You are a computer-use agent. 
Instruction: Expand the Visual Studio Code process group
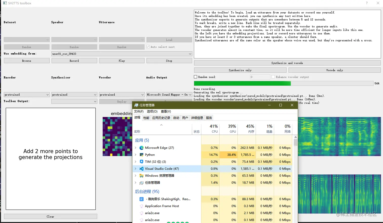[136, 169]
